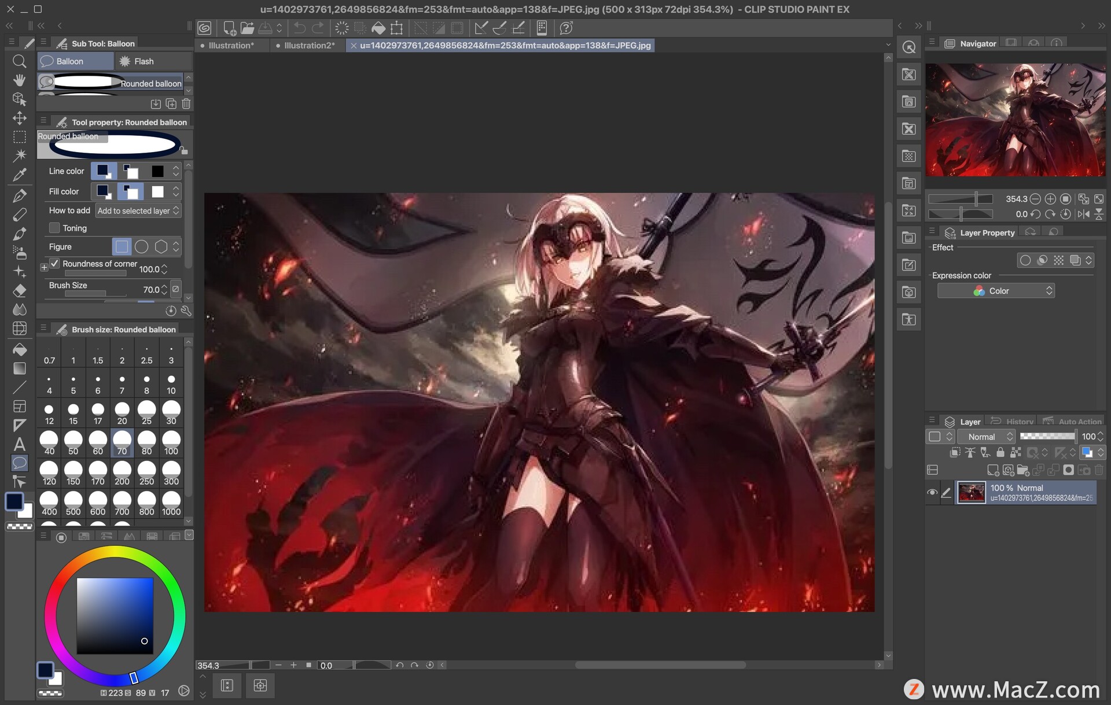Select the Gradient tool
Screen dimensions: 1111x705
pyautogui.click(x=19, y=368)
